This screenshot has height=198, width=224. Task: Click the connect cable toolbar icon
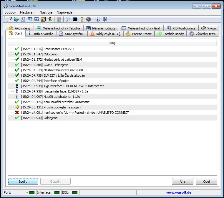[10, 19]
